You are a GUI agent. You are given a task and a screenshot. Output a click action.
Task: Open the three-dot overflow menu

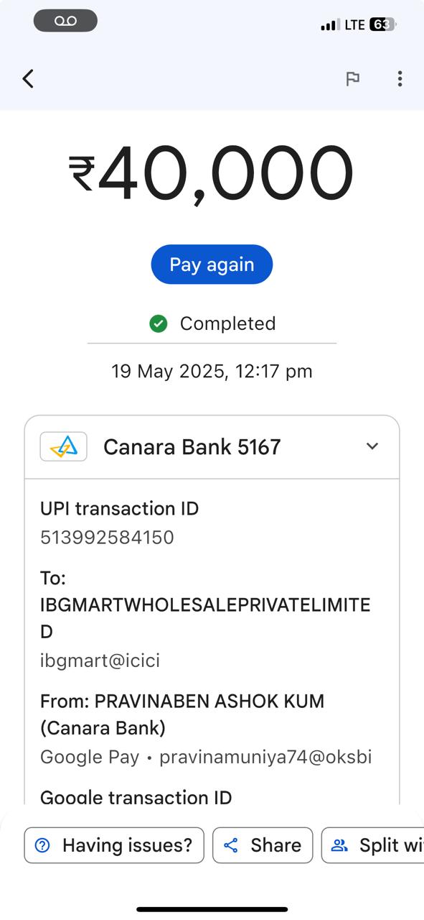click(400, 78)
